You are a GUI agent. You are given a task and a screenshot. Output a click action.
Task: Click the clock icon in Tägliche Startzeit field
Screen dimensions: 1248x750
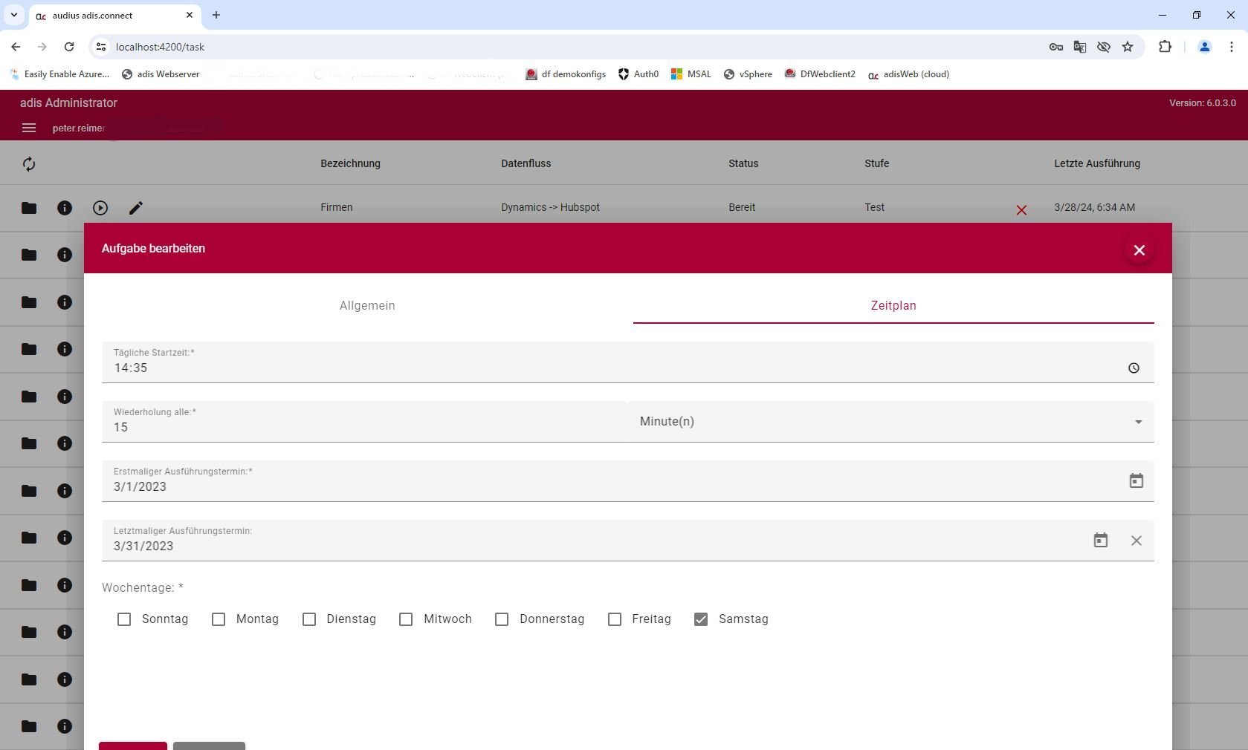(1133, 368)
